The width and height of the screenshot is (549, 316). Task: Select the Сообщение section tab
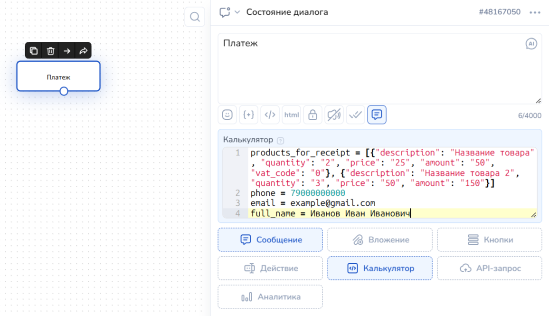[x=270, y=240]
